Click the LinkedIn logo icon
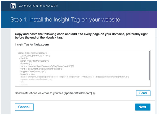This screenshot has width=159, height=116. [13, 6]
